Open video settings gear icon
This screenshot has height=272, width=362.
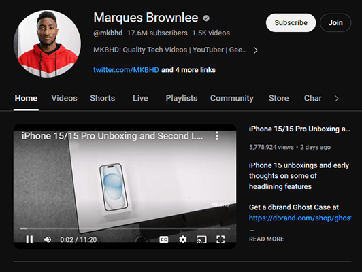point(183,239)
